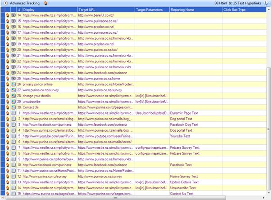The image size is (272, 200).
Task: Select 'http://www.facebook.com/purinanz' target URL in HTML row 24
Action: point(106,73)
